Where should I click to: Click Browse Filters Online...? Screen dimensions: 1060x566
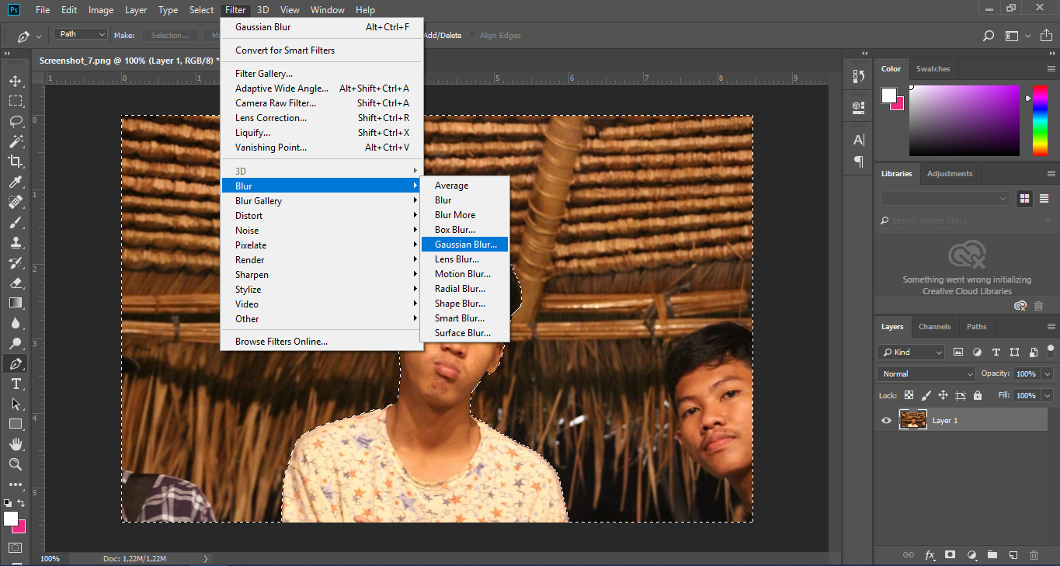tap(281, 342)
